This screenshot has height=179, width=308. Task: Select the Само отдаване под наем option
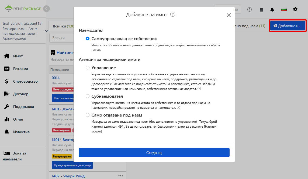[87, 115]
